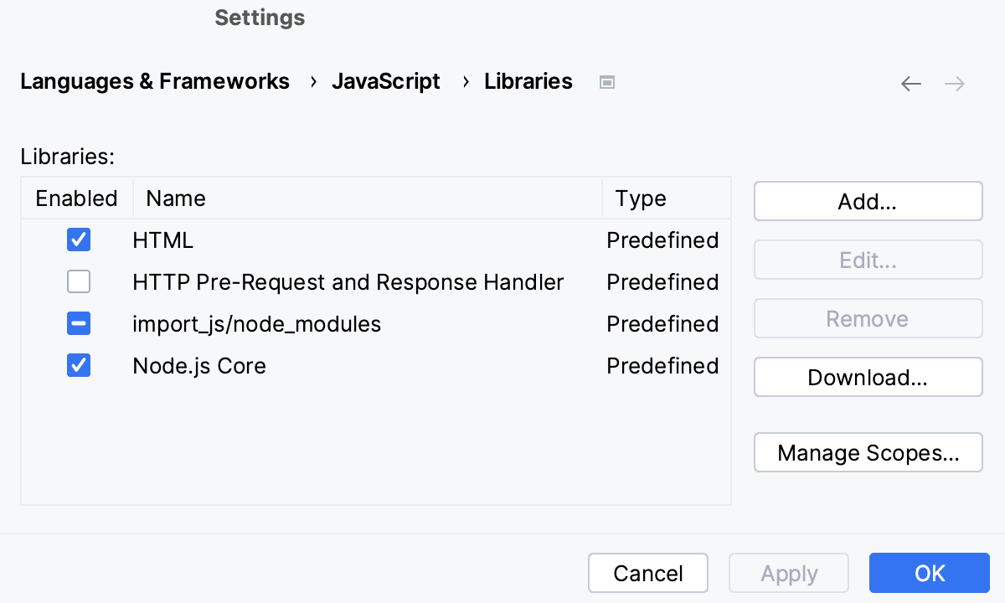Open the Download dialog
1005x603 pixels.
coord(868,377)
